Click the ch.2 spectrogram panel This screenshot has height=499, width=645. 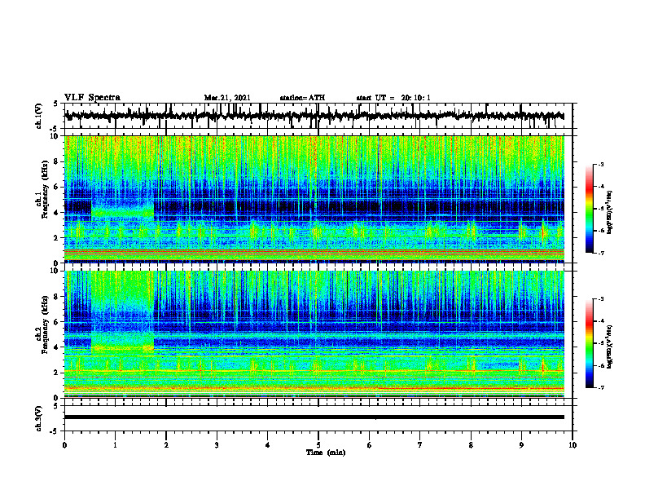coord(314,334)
